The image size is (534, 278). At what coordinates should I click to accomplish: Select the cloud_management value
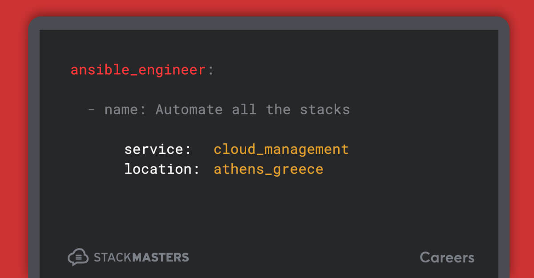coord(281,149)
